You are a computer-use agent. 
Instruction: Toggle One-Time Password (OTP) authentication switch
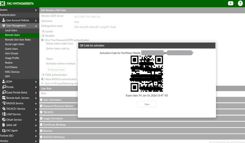pyautogui.click(x=43, y=40)
